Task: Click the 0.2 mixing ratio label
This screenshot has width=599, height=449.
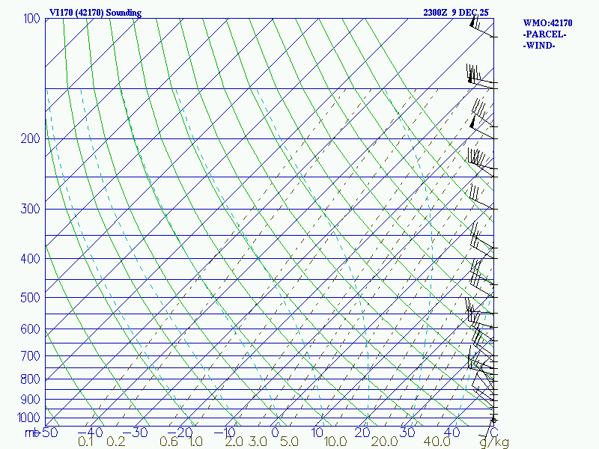Action: [116, 442]
